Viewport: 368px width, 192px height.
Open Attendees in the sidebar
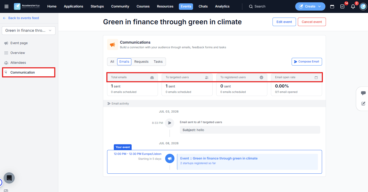18,63
